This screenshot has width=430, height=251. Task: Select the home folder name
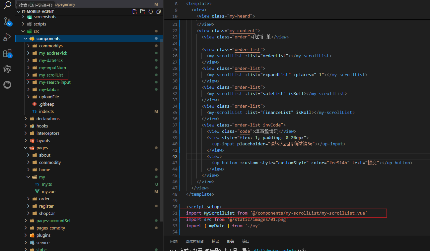(44, 170)
